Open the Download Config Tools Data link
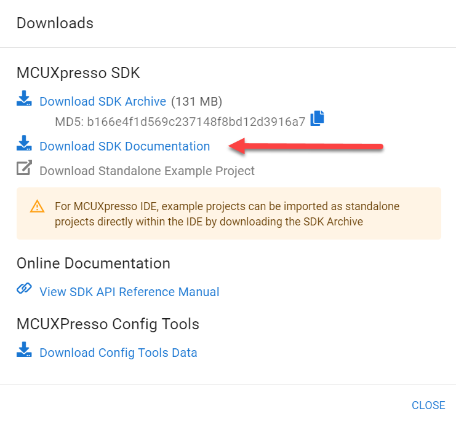 pos(118,353)
